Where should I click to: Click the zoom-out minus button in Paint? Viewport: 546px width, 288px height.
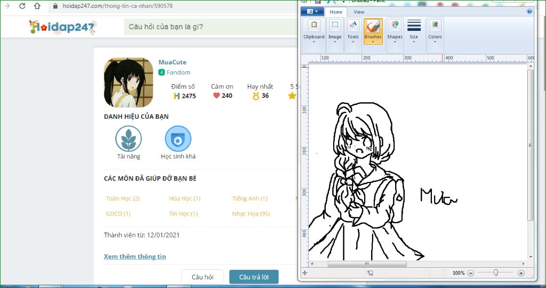tap(471, 273)
